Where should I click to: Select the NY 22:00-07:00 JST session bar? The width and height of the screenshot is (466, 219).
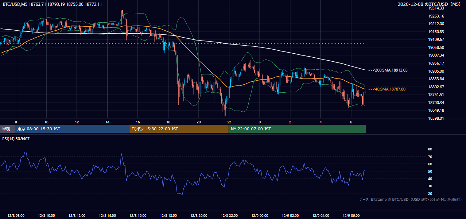297,129
